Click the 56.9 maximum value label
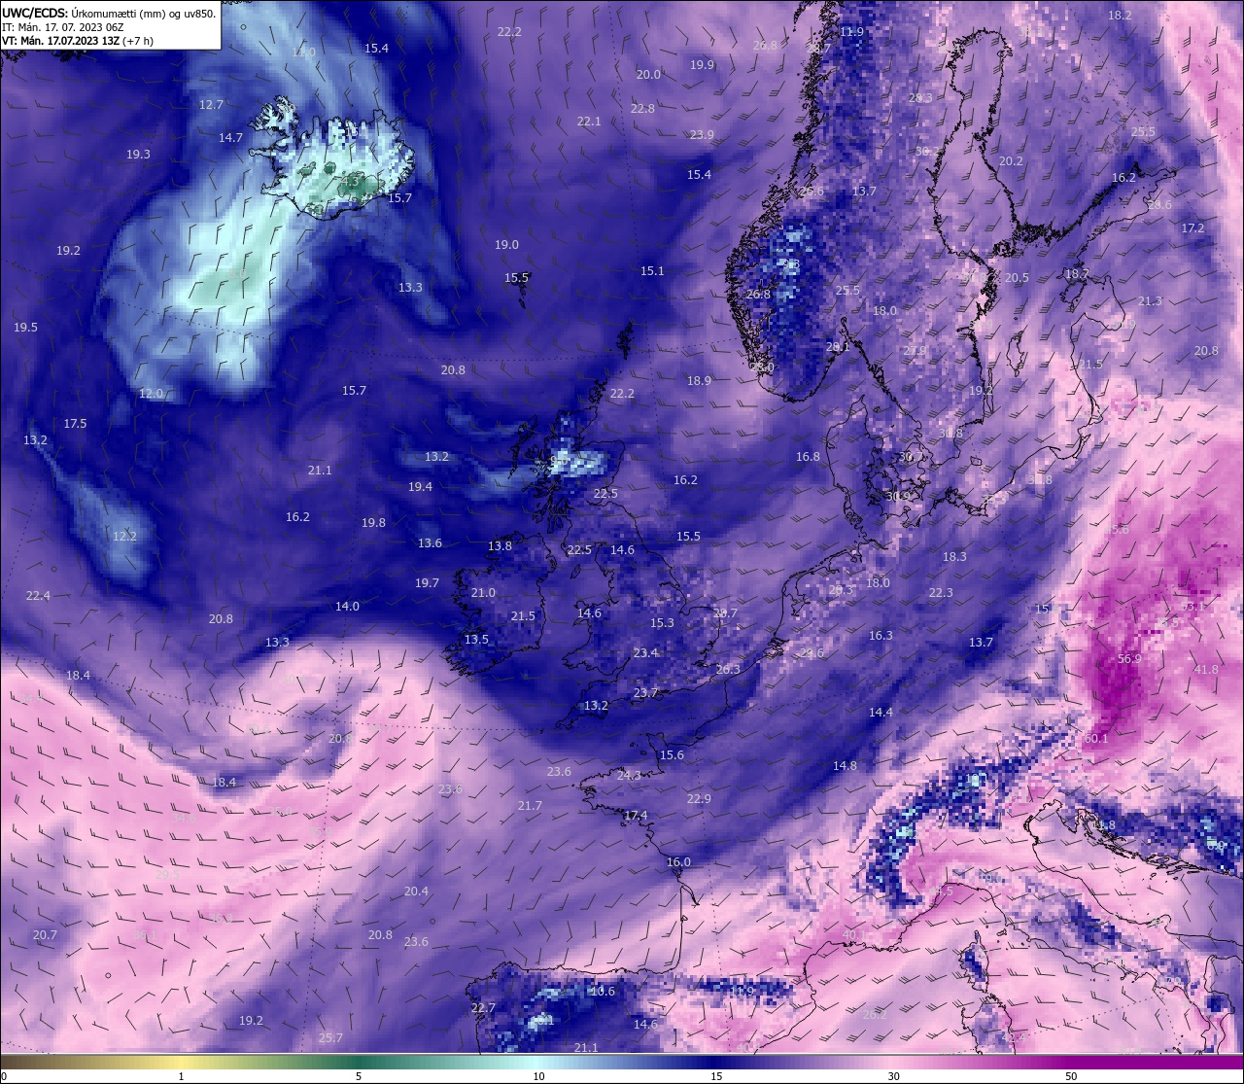 point(1129,659)
